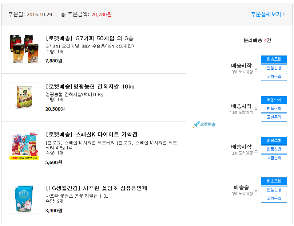Click exchange inquiry (교환문의) for Shafran softener
Image resolution: width=294 pixels, height=226 pixels.
click(x=274, y=199)
